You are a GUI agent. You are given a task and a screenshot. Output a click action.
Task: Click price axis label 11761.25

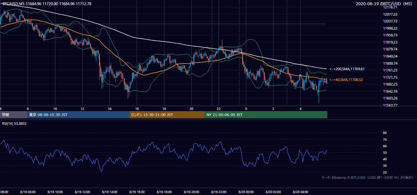[390, 70]
